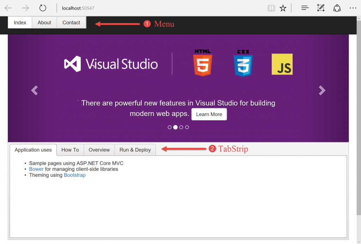Switch to the Run & Deploy tab
Viewport: 361px width, 244px height.
[x=135, y=150]
